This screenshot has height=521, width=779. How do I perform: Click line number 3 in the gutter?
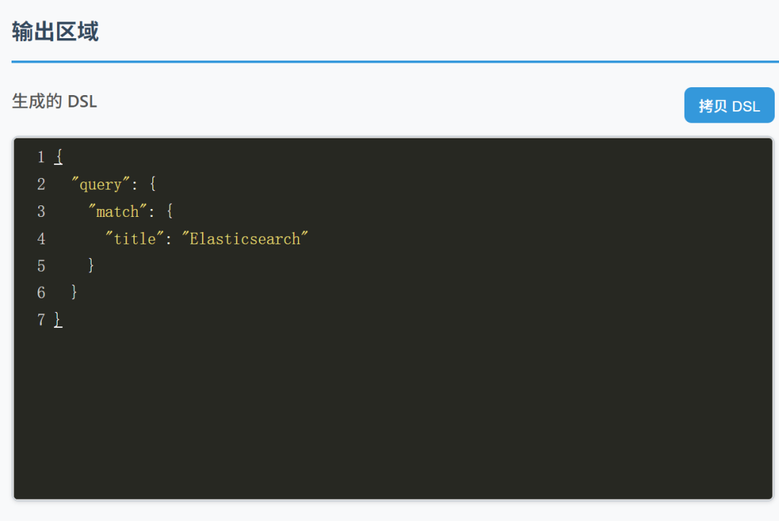click(x=41, y=212)
